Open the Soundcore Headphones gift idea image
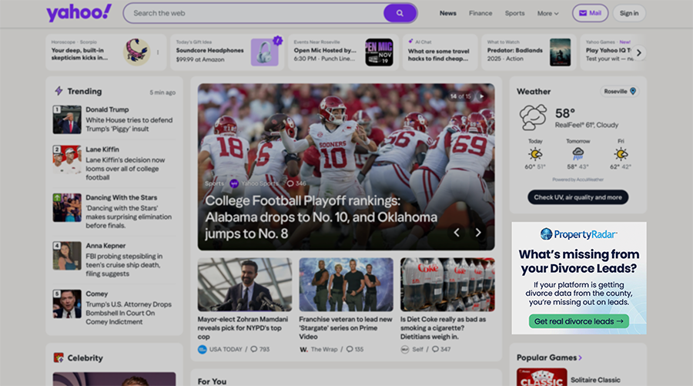Screen dimensions: 693x386 (x=265, y=52)
